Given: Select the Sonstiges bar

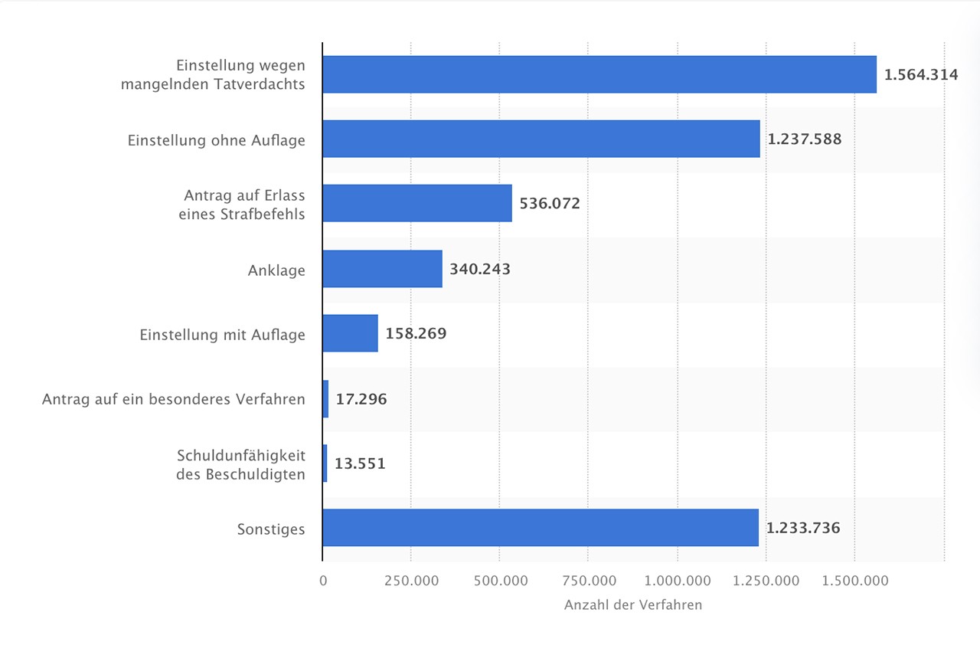Looking at the screenshot, I should [x=540, y=528].
